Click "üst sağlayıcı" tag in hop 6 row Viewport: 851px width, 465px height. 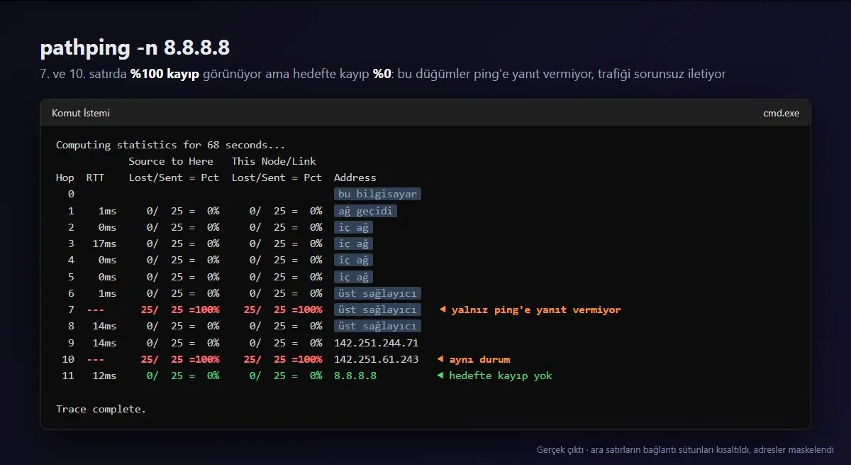pyautogui.click(x=378, y=293)
